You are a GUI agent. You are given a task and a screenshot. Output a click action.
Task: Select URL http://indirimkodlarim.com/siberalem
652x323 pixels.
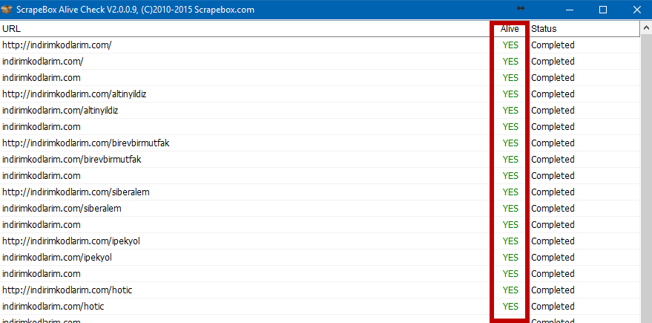pos(76,192)
